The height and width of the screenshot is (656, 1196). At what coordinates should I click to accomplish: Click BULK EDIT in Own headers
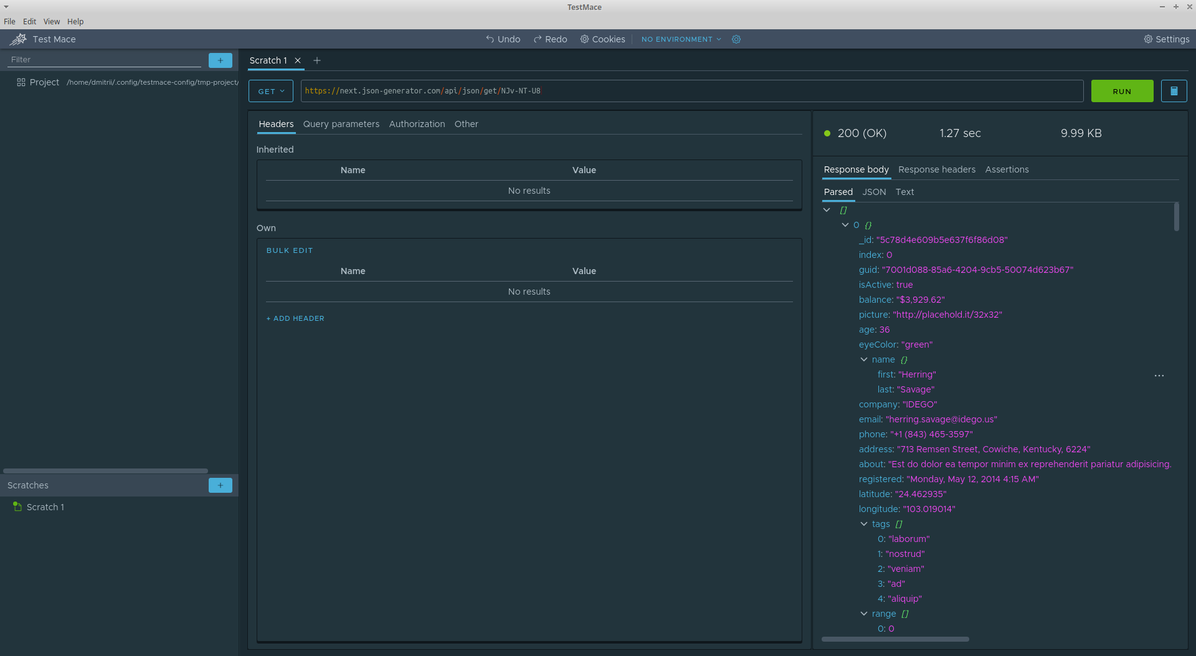click(x=290, y=250)
